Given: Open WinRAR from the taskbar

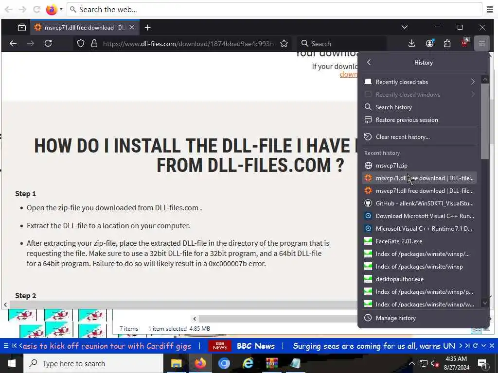Looking at the screenshot, I should pos(272,363).
